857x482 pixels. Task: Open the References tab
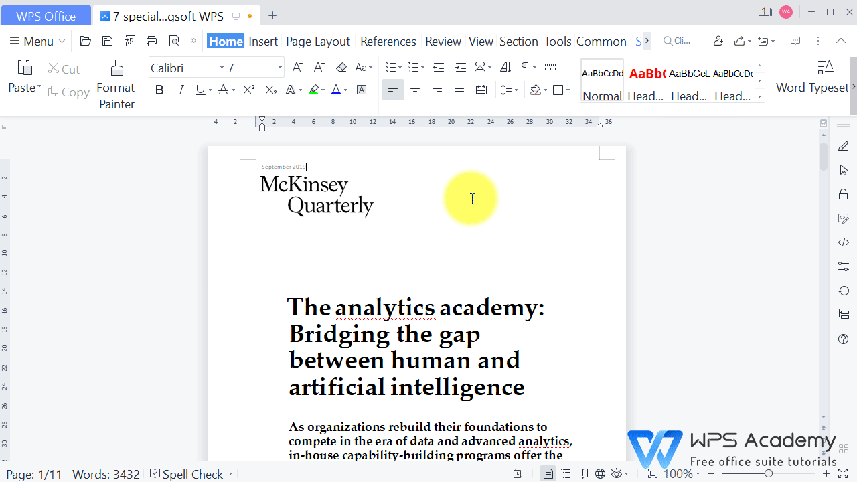[x=388, y=42]
